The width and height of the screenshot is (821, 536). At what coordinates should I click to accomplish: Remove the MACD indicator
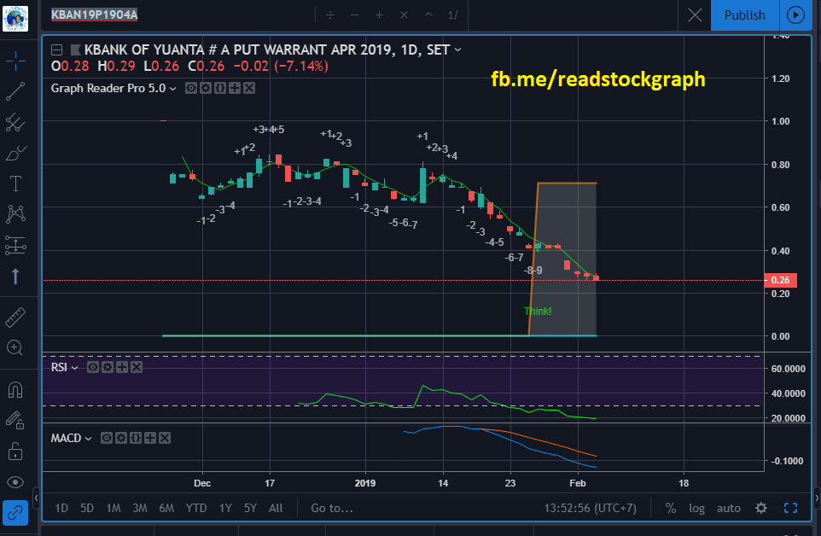click(165, 438)
